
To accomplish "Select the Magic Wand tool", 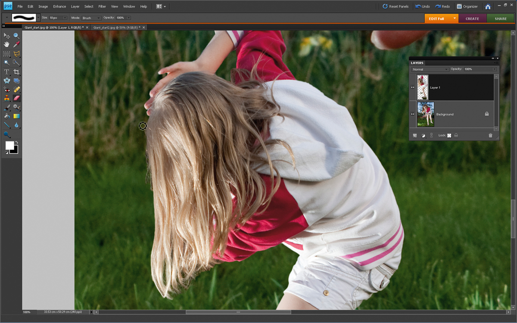I will pyautogui.click(x=7, y=62).
